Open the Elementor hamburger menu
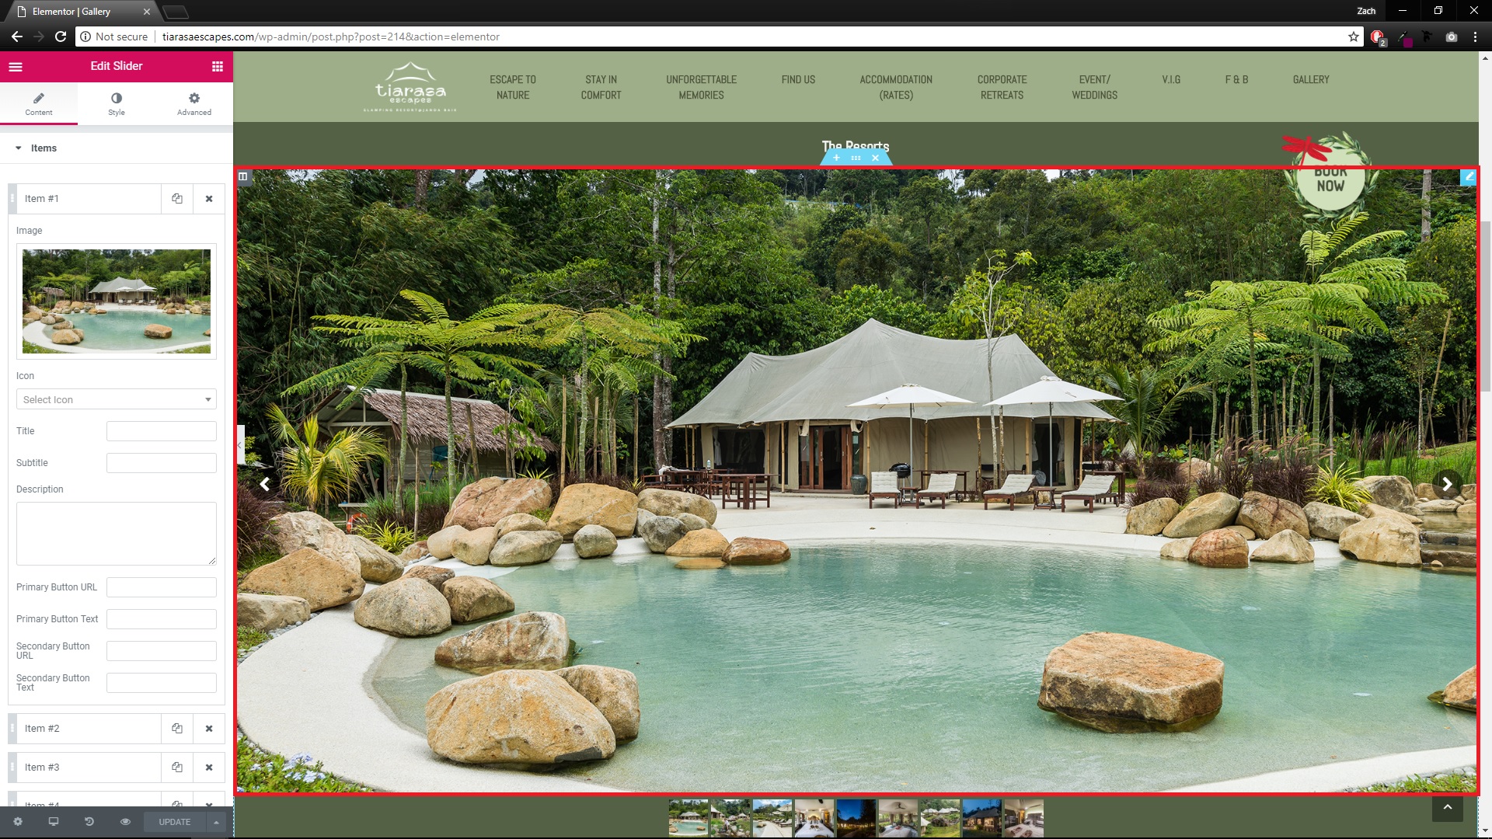The width and height of the screenshot is (1492, 839). 16,67
